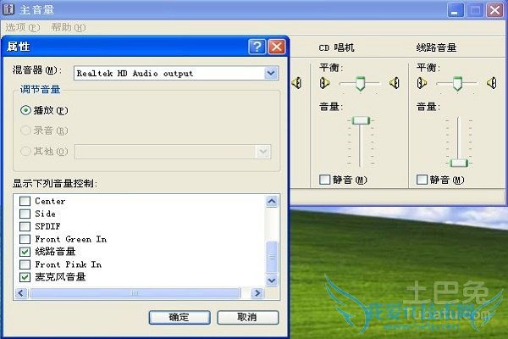The width and height of the screenshot is (508, 339).
Task: Select the 录音 radio button
Action: pyautogui.click(x=25, y=131)
